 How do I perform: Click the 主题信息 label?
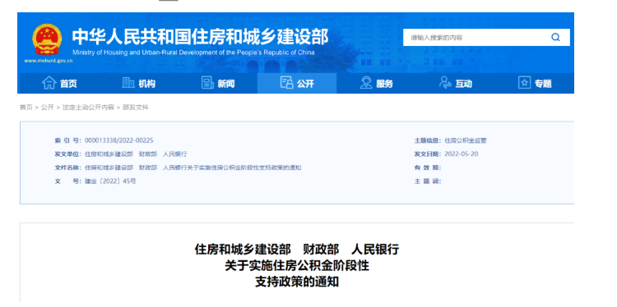[x=427, y=140]
